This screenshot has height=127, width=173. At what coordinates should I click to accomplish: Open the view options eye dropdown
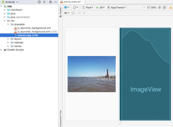coord(66,13)
